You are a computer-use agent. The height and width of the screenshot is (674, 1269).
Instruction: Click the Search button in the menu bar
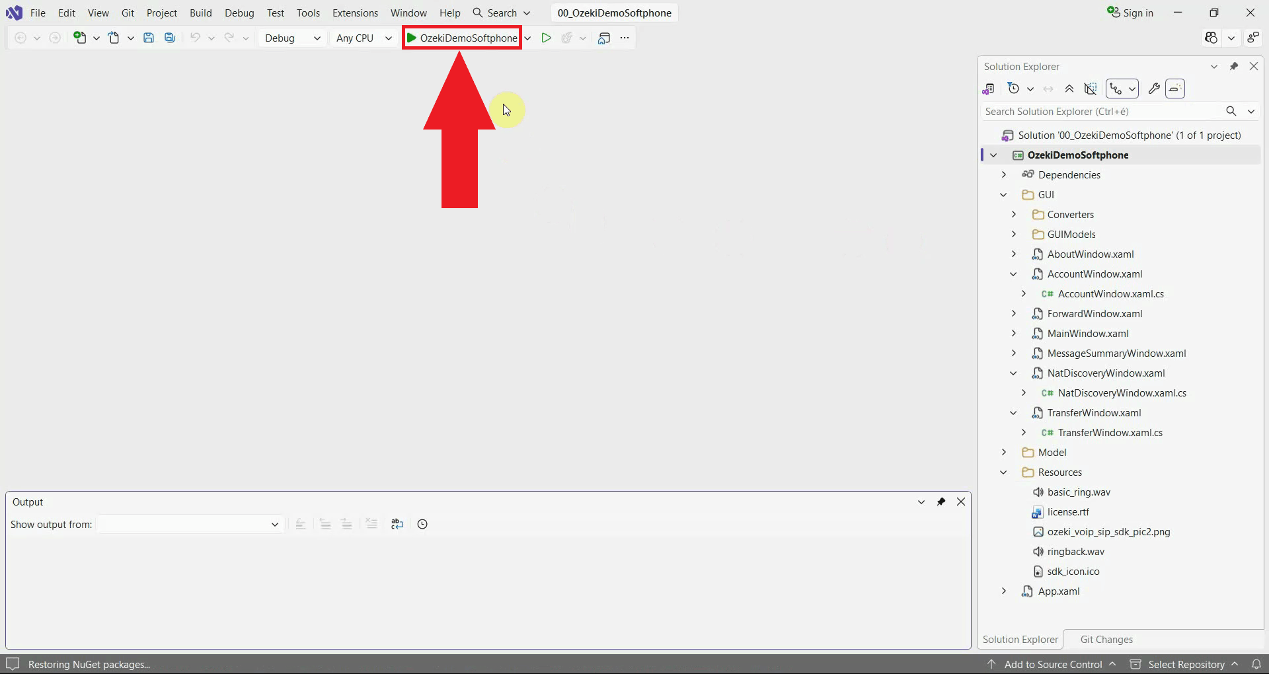(502, 13)
